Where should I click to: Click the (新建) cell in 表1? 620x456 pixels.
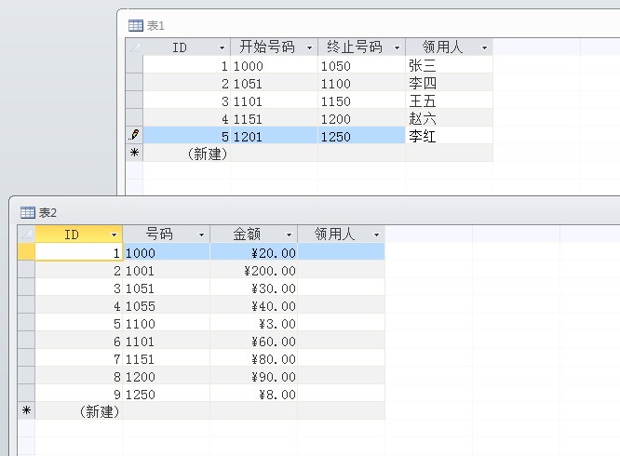pos(186,153)
